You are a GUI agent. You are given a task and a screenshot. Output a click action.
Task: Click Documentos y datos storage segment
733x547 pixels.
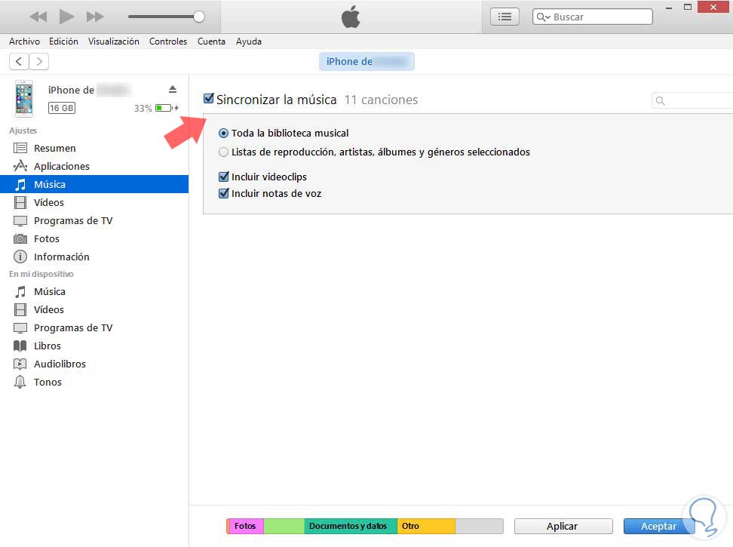coord(351,526)
